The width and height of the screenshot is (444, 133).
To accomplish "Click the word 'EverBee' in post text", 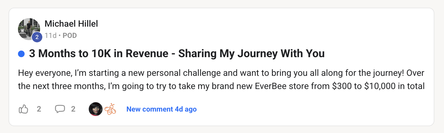I will click(270, 86).
